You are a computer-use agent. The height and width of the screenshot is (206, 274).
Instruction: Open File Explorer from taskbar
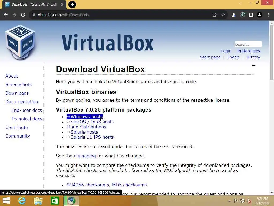(38, 201)
